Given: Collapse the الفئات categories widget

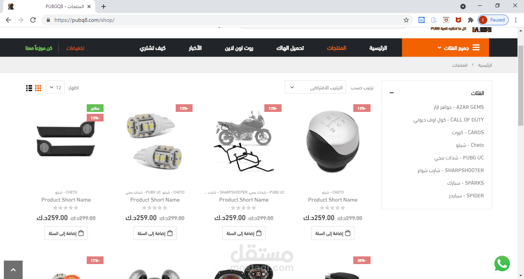Looking at the screenshot, I should tap(391, 93).
